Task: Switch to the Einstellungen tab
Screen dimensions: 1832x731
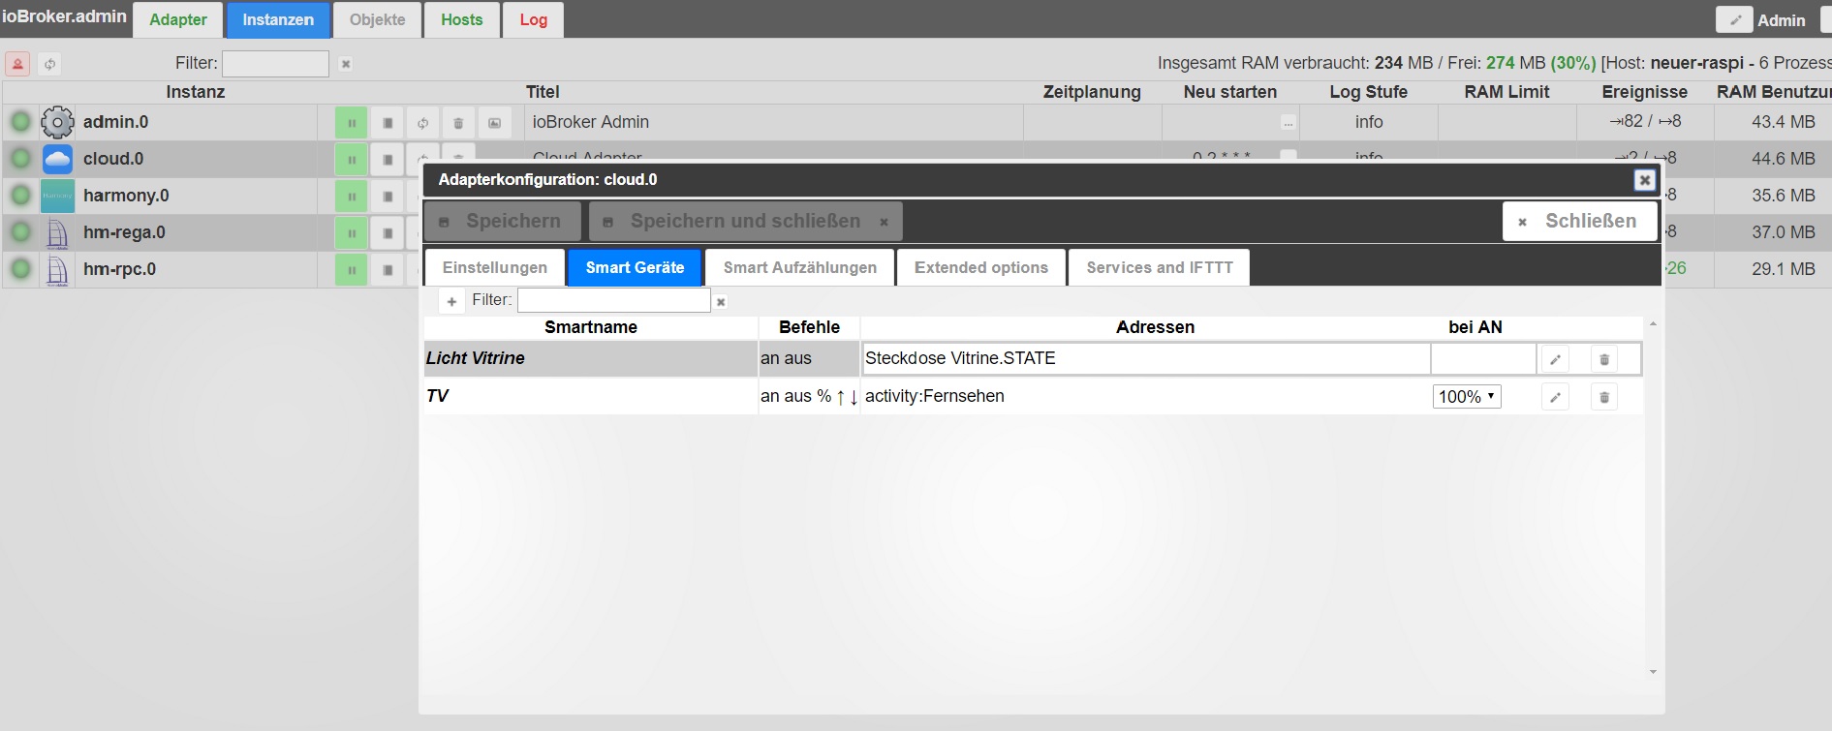Action: pyautogui.click(x=495, y=267)
